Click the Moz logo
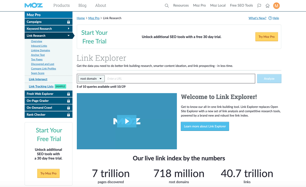 point(34,5)
